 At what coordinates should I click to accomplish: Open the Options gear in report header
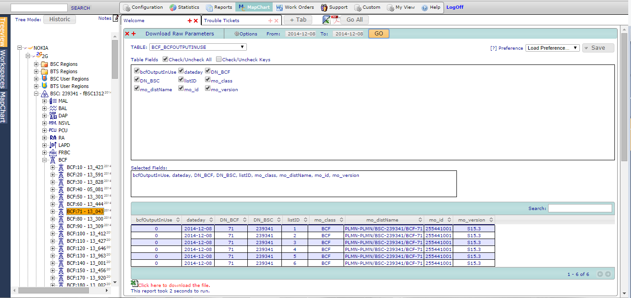(x=245, y=34)
